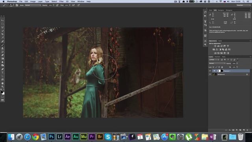252x142 pixels.
Task: Add a Vibrance adjustment
Action: tap(228, 46)
